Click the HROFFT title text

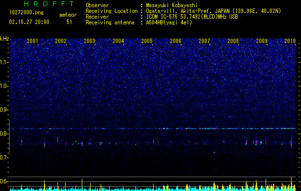(x=49, y=4)
